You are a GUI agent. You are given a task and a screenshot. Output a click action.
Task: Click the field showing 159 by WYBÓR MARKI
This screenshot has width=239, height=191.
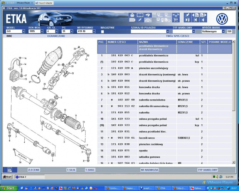pyautogui.click(x=229, y=31)
